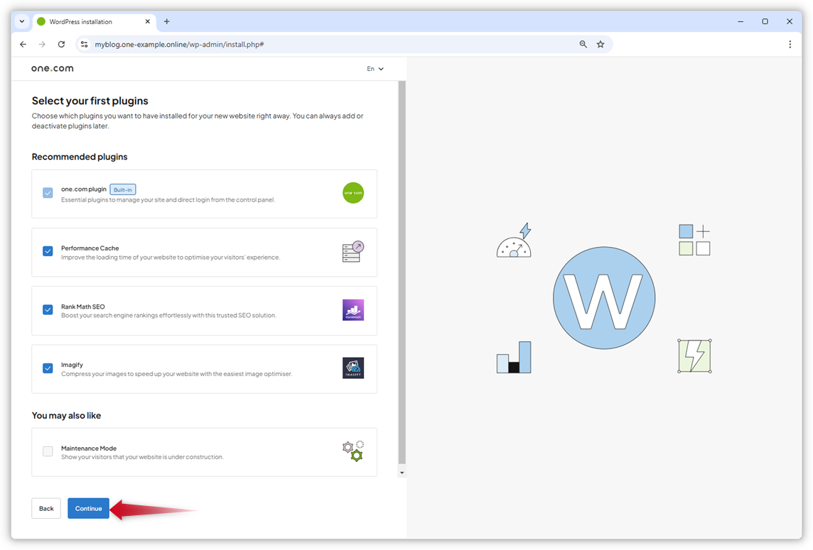Click the zoom icon in the address bar

pos(583,43)
